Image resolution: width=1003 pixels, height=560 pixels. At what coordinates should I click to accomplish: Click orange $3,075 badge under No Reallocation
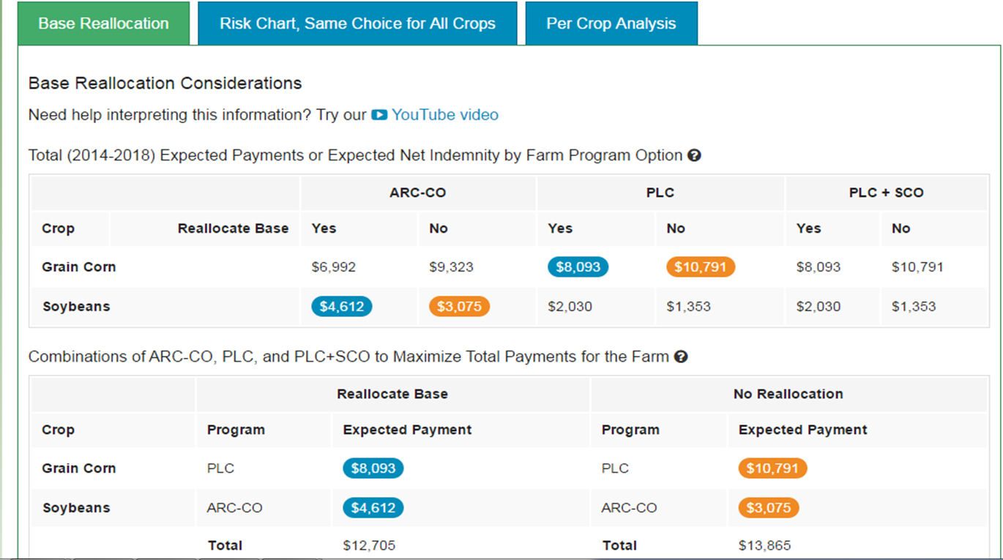(x=769, y=508)
